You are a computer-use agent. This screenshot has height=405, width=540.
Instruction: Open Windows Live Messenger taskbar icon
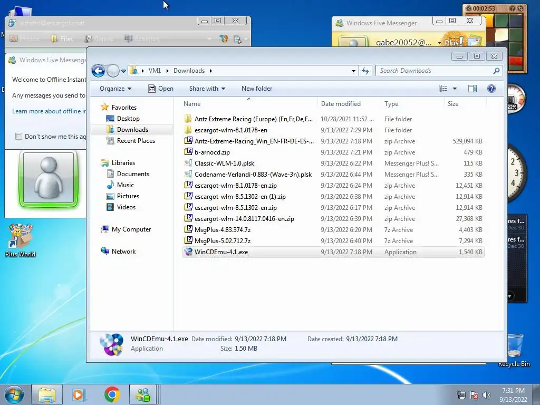[x=143, y=395]
